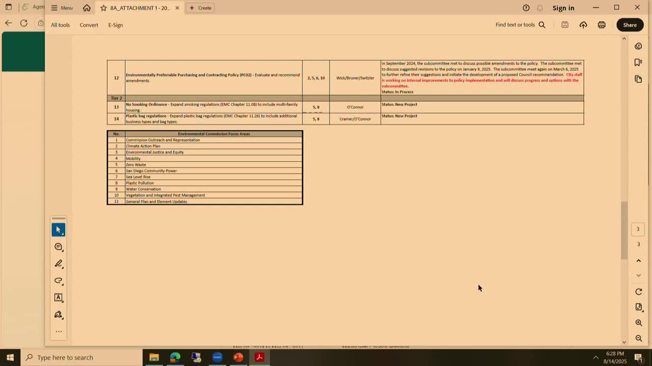This screenshot has width=652, height=366.
Task: Open Adobe Acrobat from taskbar
Action: 259,357
